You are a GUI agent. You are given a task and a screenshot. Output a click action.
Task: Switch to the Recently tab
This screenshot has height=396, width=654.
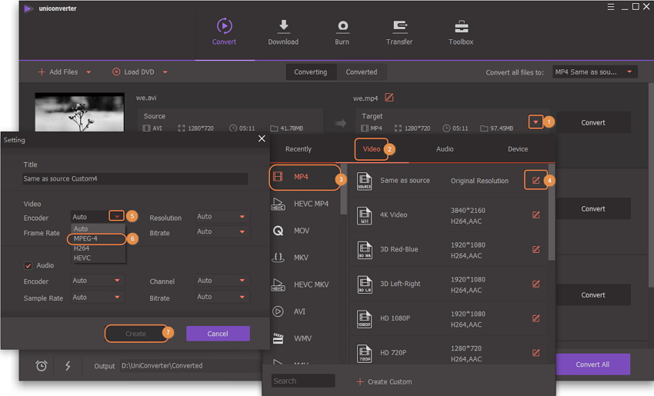click(x=299, y=149)
